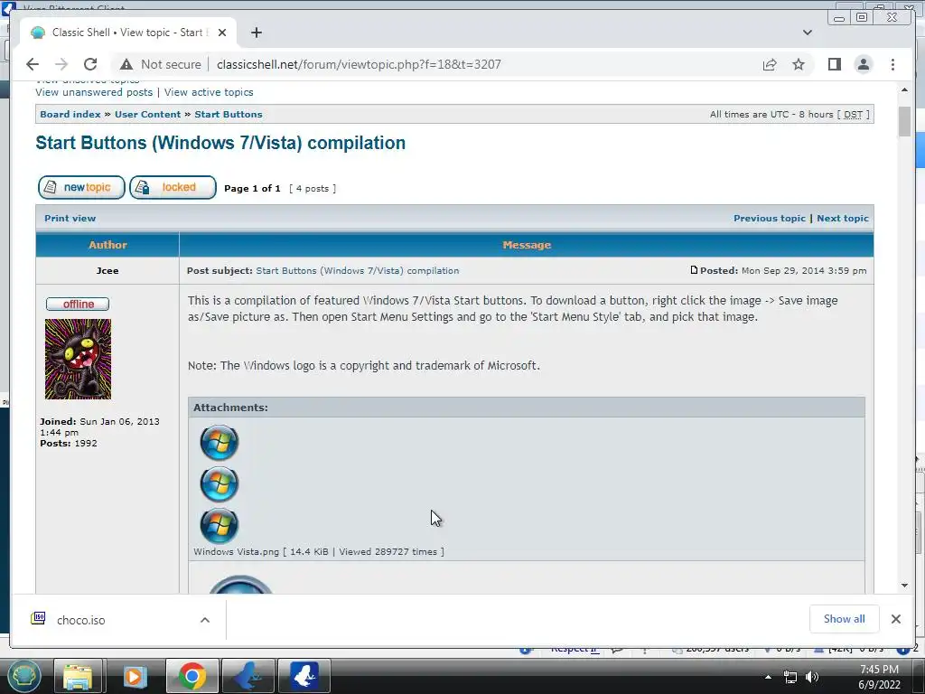This screenshot has width=925, height=694.
Task: Click the Jcee author name
Action: coord(107,271)
